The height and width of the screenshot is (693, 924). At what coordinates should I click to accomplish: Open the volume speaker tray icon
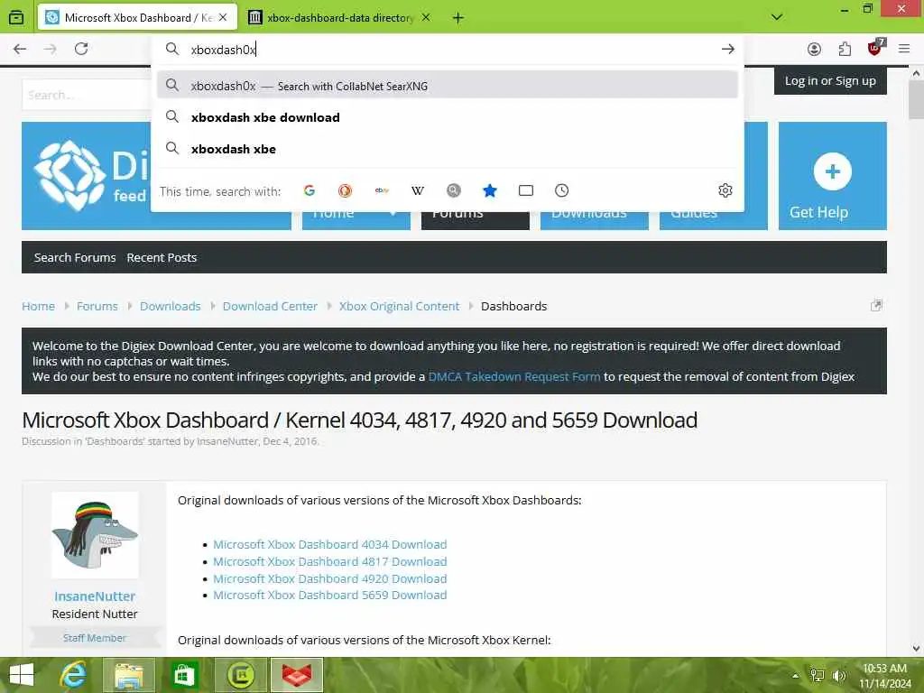coord(838,676)
